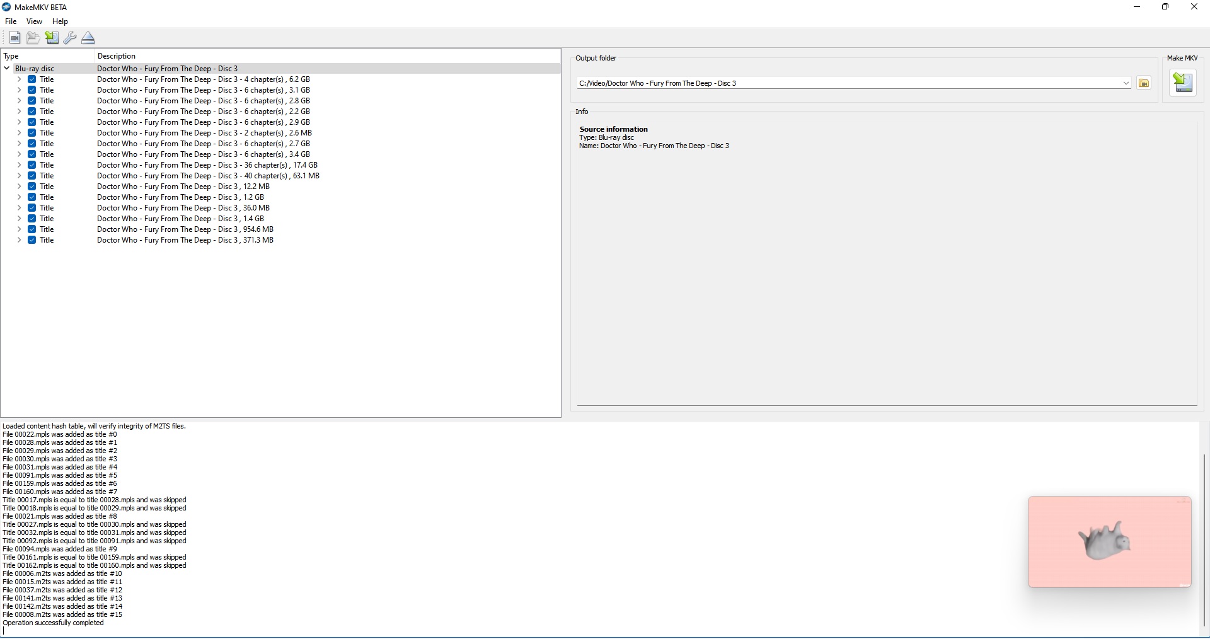1210x639 pixels.
Task: Open the output folder dropdown arrow
Action: tap(1126, 83)
